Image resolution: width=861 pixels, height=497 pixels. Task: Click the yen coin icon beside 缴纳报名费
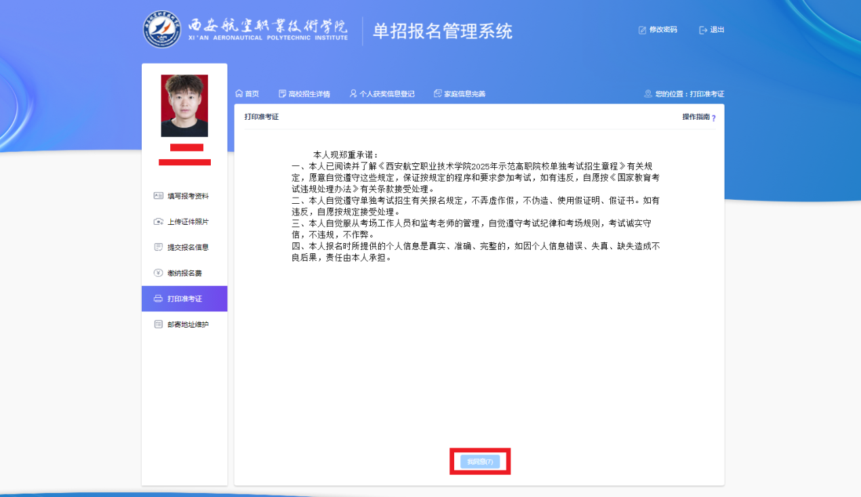[158, 273]
